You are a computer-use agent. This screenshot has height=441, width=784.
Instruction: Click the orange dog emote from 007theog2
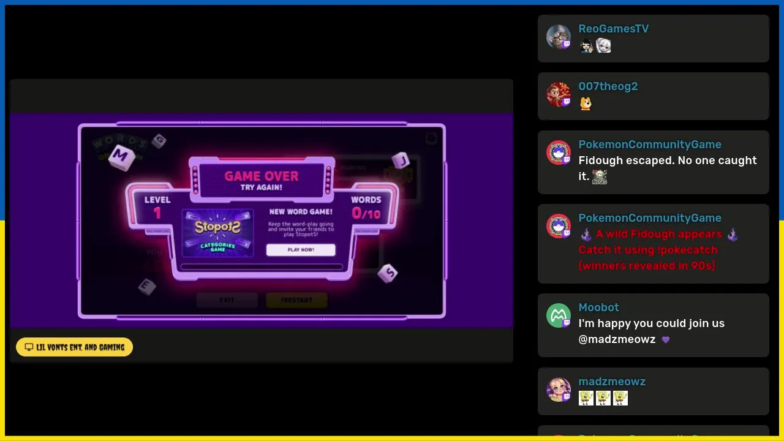[x=586, y=104]
